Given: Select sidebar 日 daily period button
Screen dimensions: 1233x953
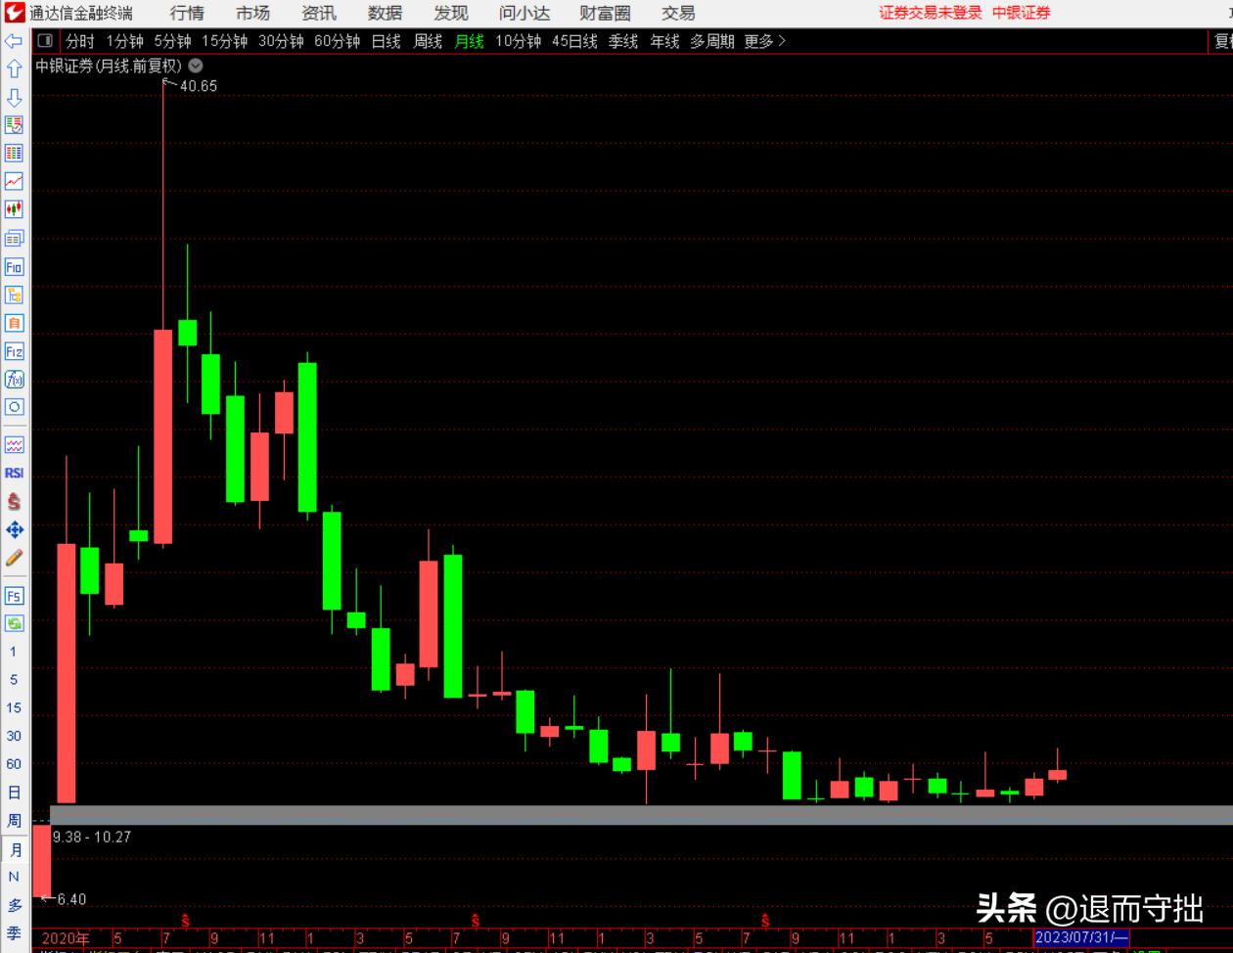Looking at the screenshot, I should pyautogui.click(x=14, y=793).
